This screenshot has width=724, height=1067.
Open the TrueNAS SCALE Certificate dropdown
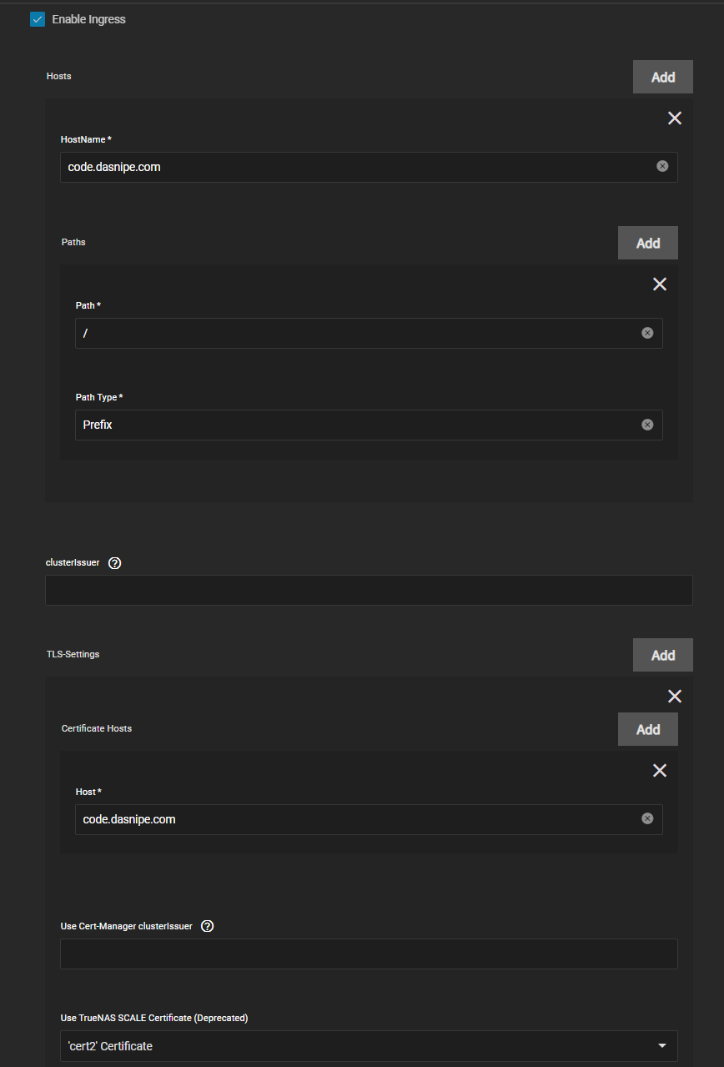[x=368, y=1046]
